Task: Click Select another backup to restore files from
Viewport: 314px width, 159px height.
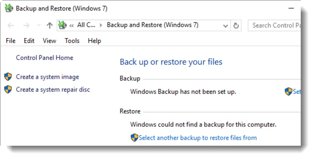Action: tap(198, 138)
